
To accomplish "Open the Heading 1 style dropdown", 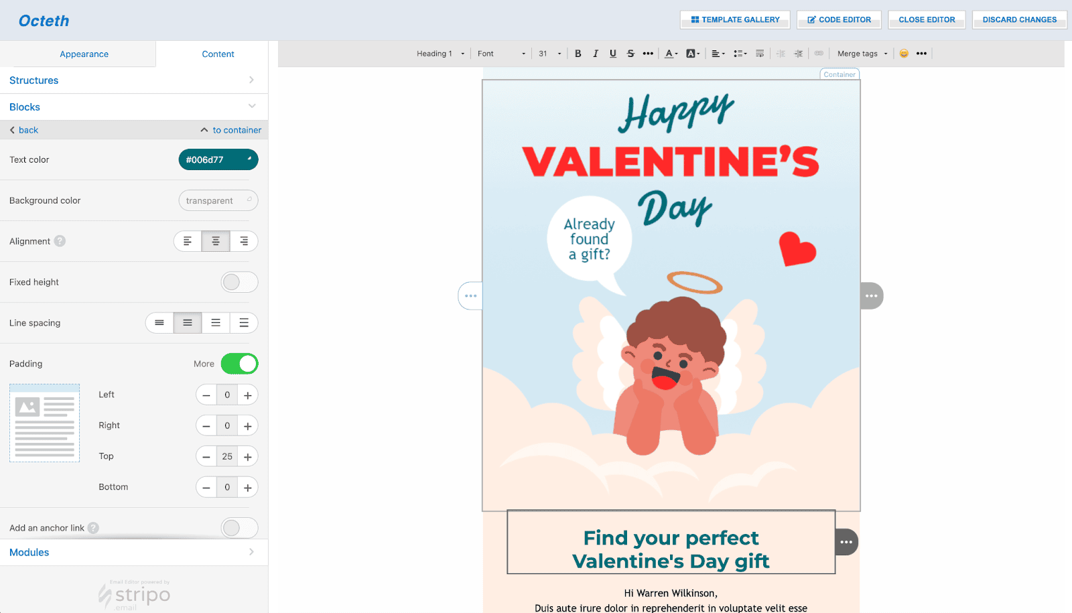I will 440,54.
